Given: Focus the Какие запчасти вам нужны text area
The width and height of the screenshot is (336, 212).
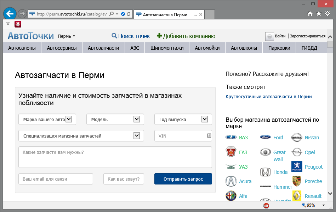Looking at the screenshot, I should pyautogui.click(x=115, y=157).
